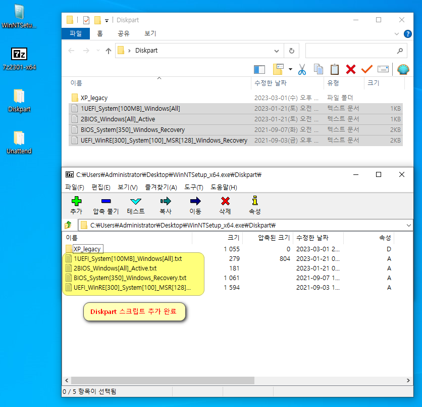Screen dimensions: 422x407
Task: Click 7-Zip scrollbar right arrow
Action: pos(408,380)
